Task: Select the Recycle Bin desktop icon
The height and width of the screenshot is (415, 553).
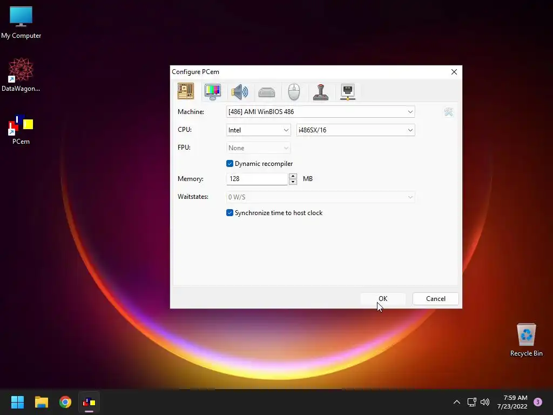Action: coord(526,340)
